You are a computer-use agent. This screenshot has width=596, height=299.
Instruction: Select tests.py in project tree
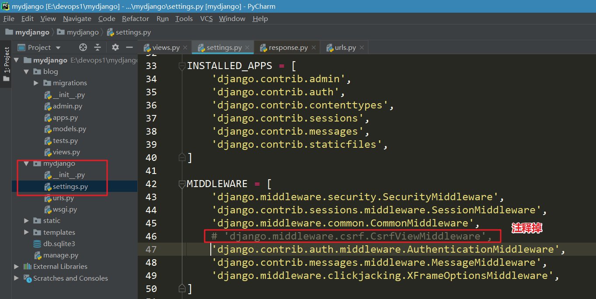[61, 141]
